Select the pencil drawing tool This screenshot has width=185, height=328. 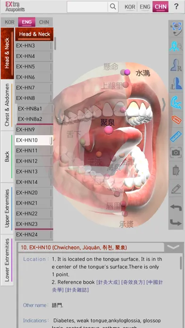click(x=176, y=189)
